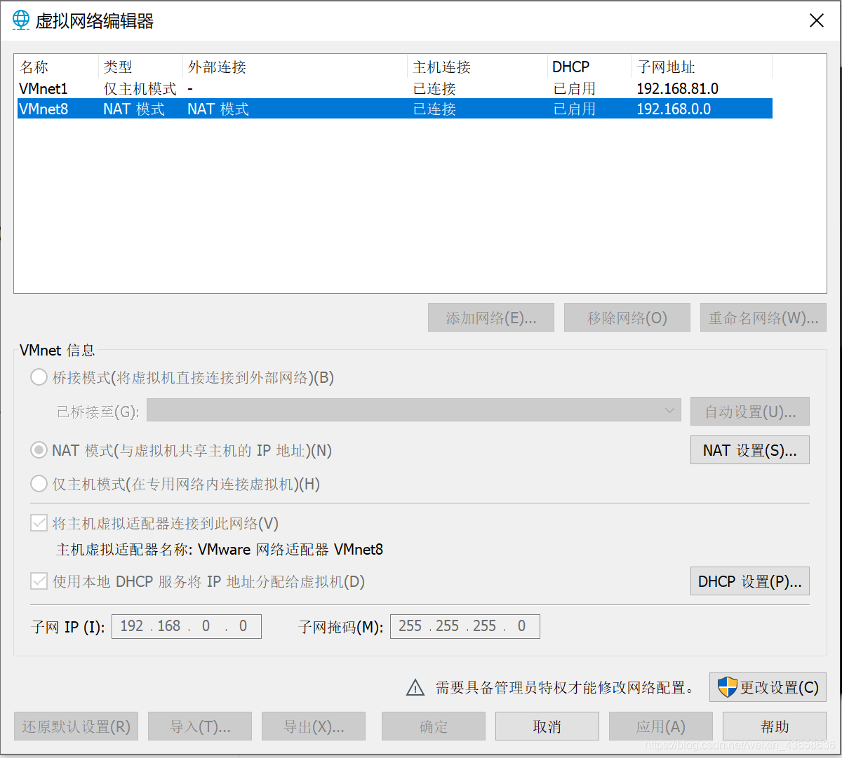Select the 仅主机模式 radio button
Viewport: 842px width, 758px height.
tap(39, 484)
